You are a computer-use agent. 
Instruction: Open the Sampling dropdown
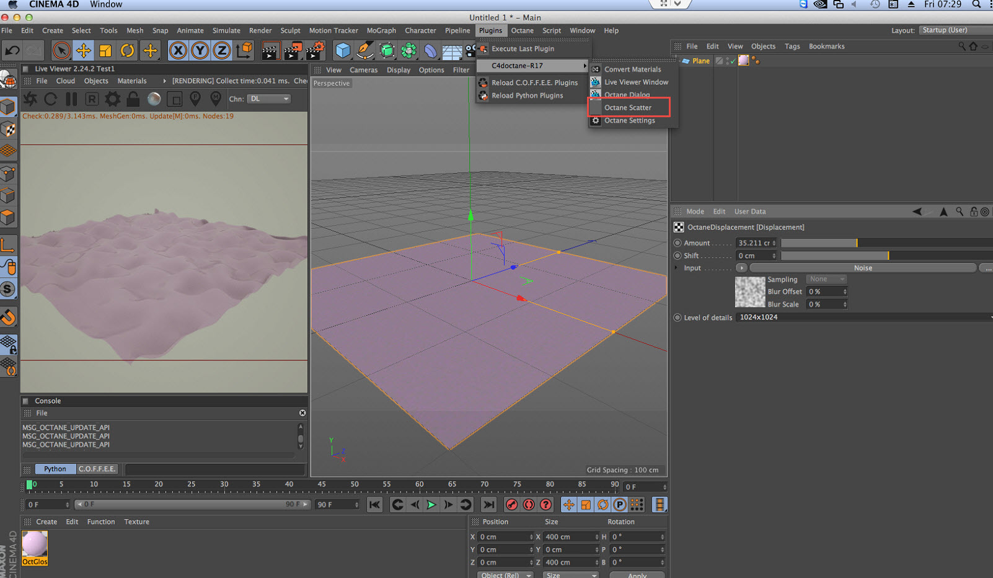pos(826,279)
